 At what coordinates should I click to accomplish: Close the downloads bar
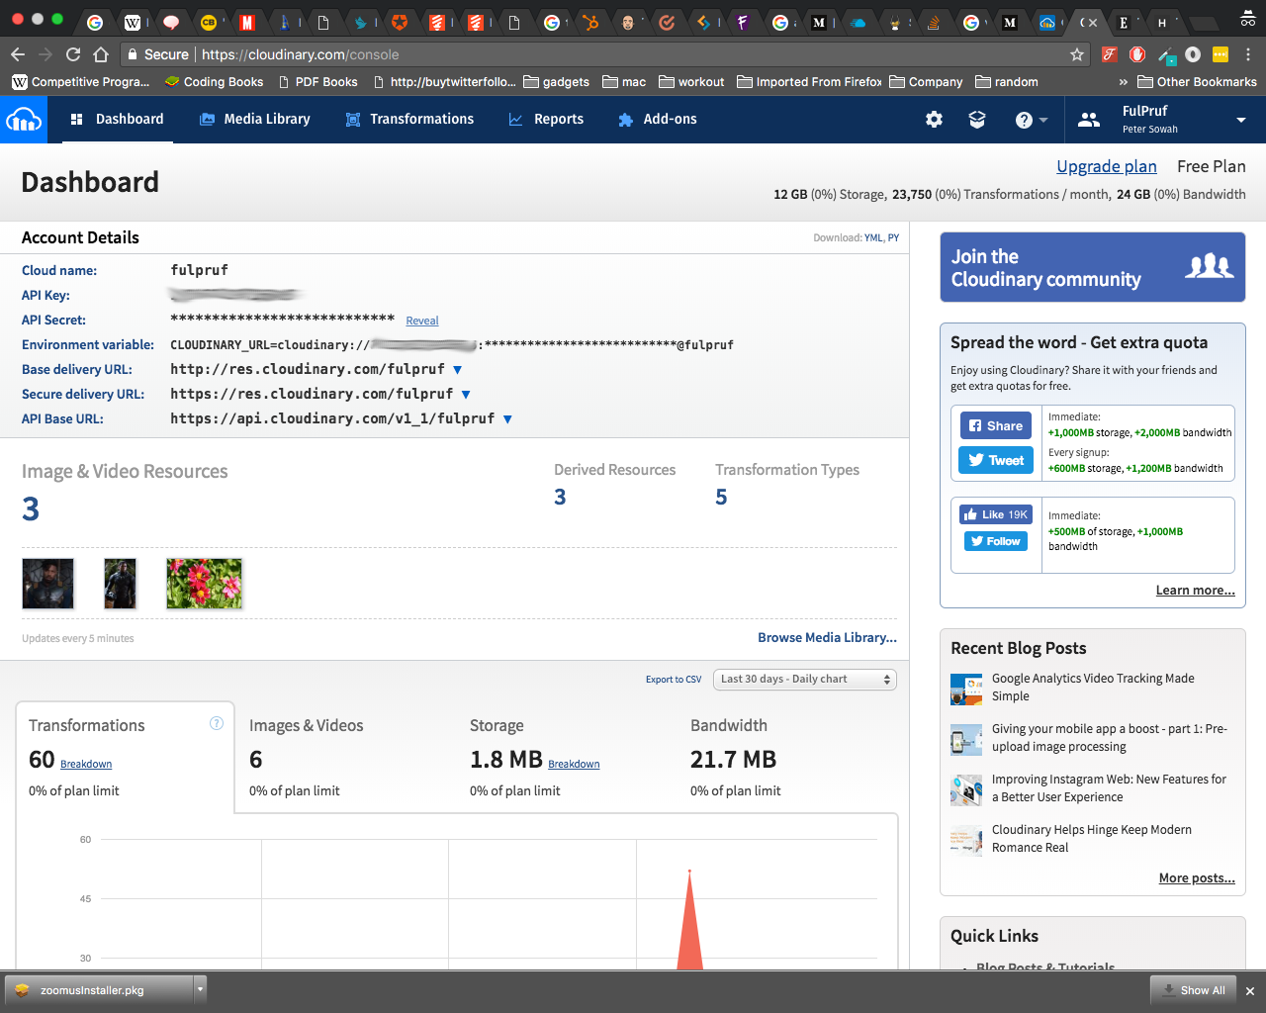1250,991
